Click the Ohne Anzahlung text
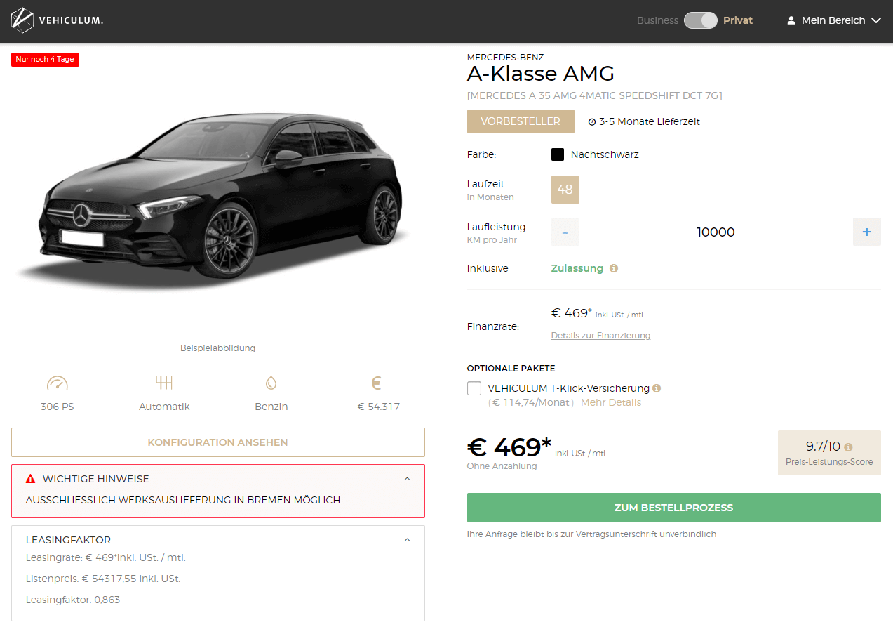This screenshot has height=627, width=893. (502, 466)
